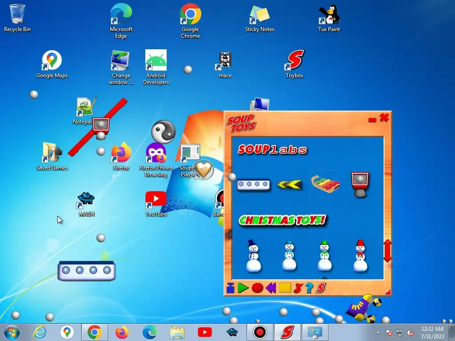Viewport: 455px width, 341px height.
Task: Click the purple rewind arrows in Soup Toys
Action: tap(271, 288)
